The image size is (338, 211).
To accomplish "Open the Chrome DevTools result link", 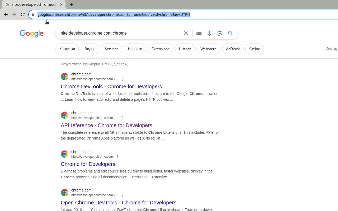I will [x=111, y=87].
